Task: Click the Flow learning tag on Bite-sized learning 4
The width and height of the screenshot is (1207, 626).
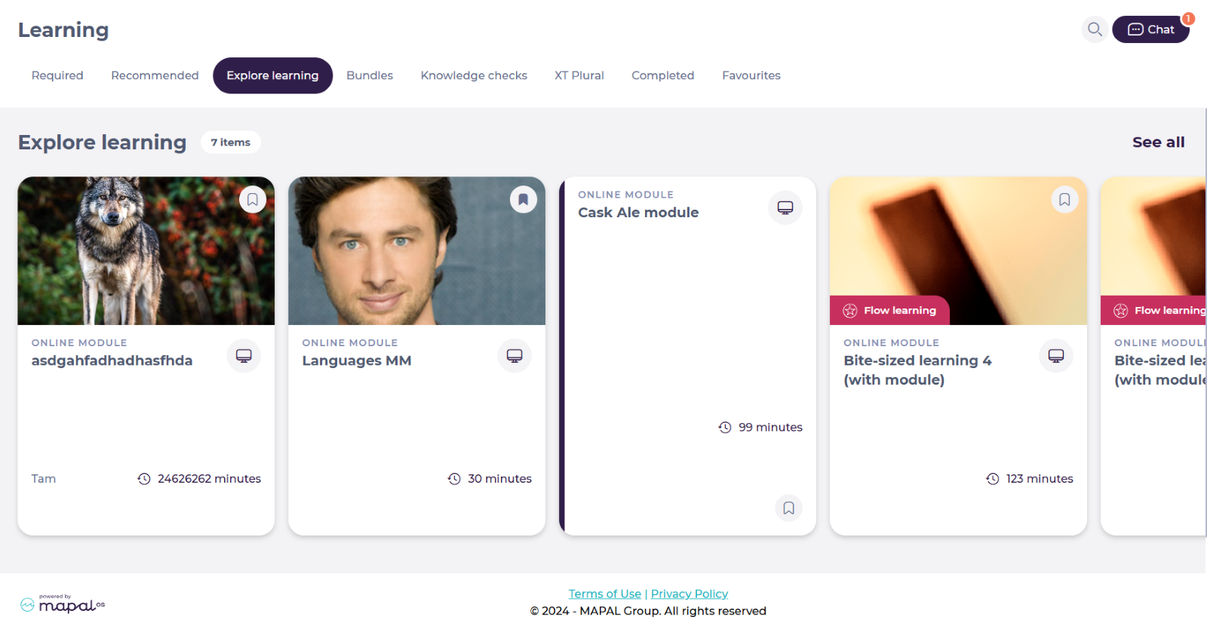Action: (x=889, y=310)
